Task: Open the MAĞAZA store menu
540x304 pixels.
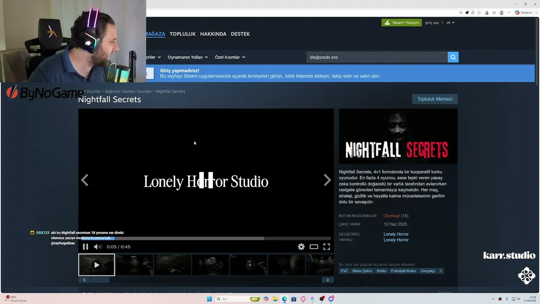Action: [x=155, y=34]
